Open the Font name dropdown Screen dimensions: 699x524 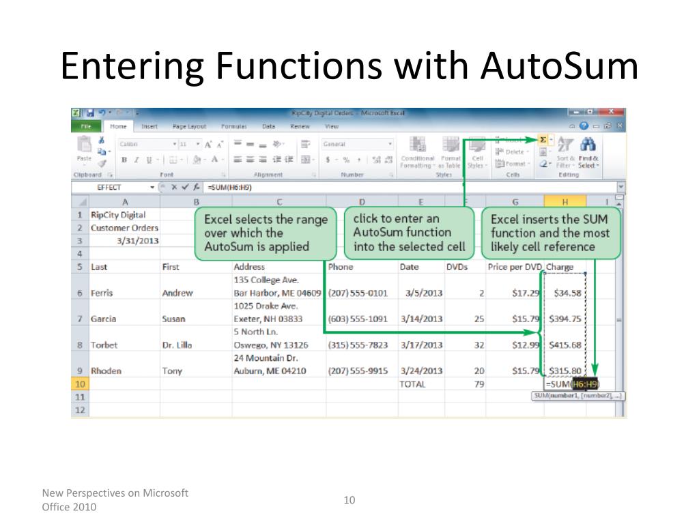click(175, 145)
